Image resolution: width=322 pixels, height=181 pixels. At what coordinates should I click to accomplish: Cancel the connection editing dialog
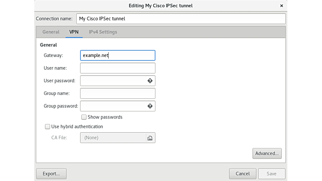(242, 174)
